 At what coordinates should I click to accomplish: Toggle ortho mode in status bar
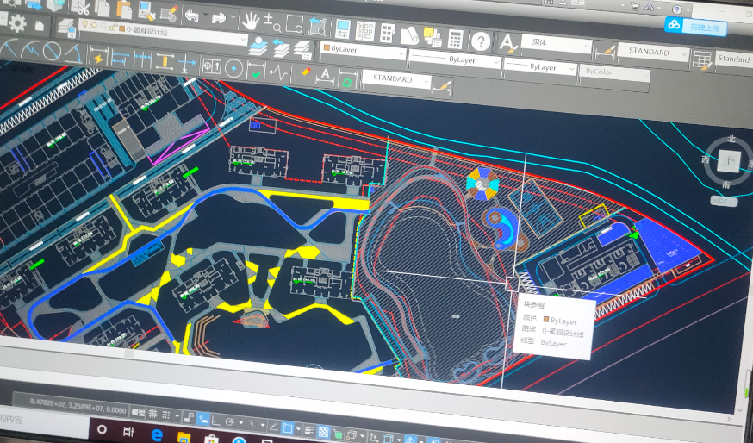point(215,421)
